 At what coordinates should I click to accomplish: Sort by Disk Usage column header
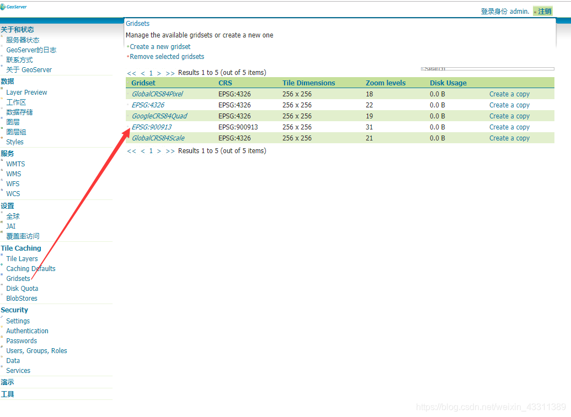pos(448,83)
